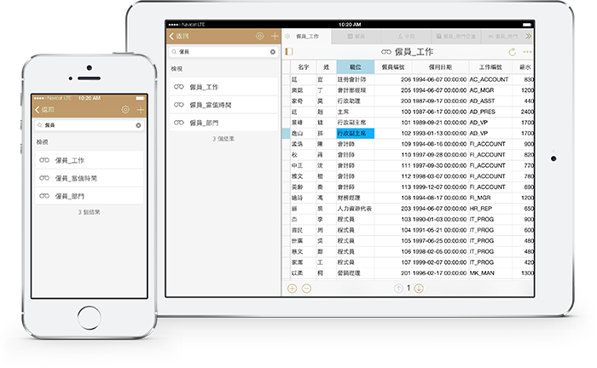Screen dimensions: 597x368
Task: Select the 僱用日期 column header
Action: 440,67
